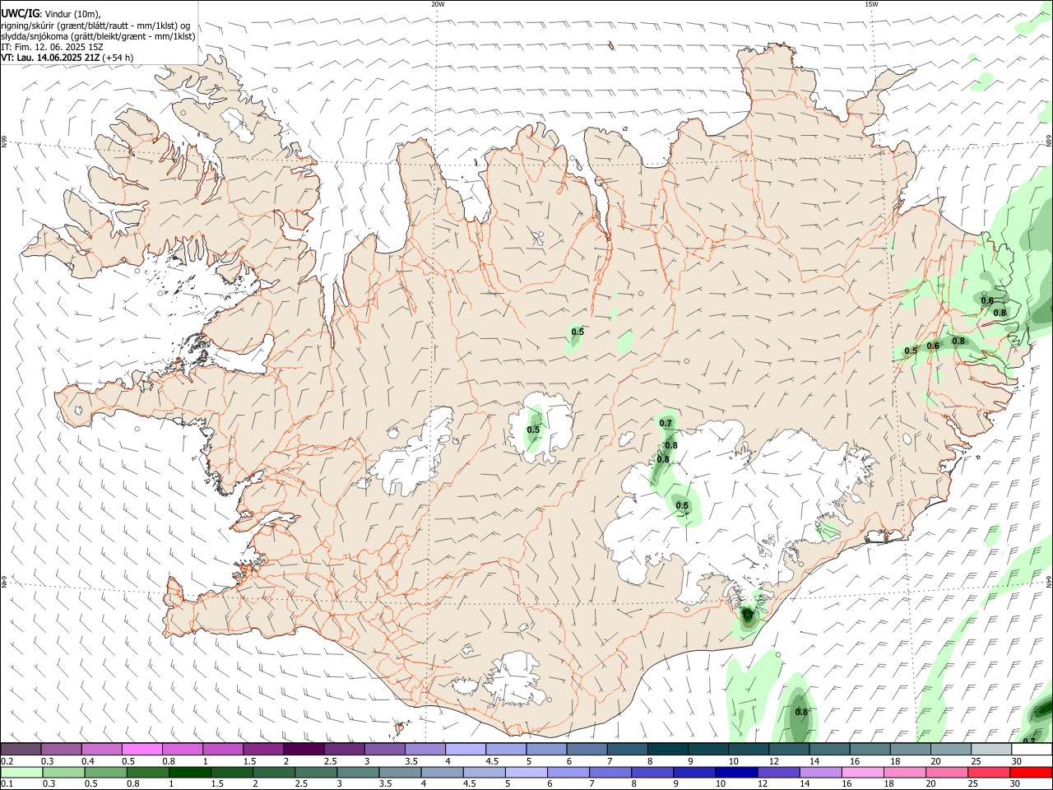Viewport: 1053px width, 790px height.
Task: Click the '0.1' label under the lower legend
Action: [x=7, y=784]
